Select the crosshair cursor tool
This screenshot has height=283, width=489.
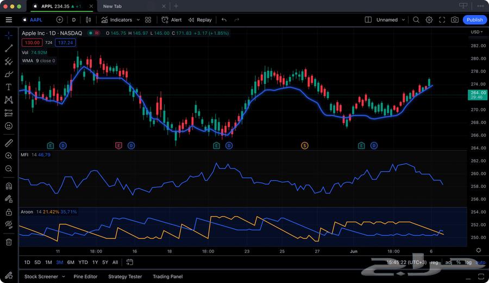9,35
